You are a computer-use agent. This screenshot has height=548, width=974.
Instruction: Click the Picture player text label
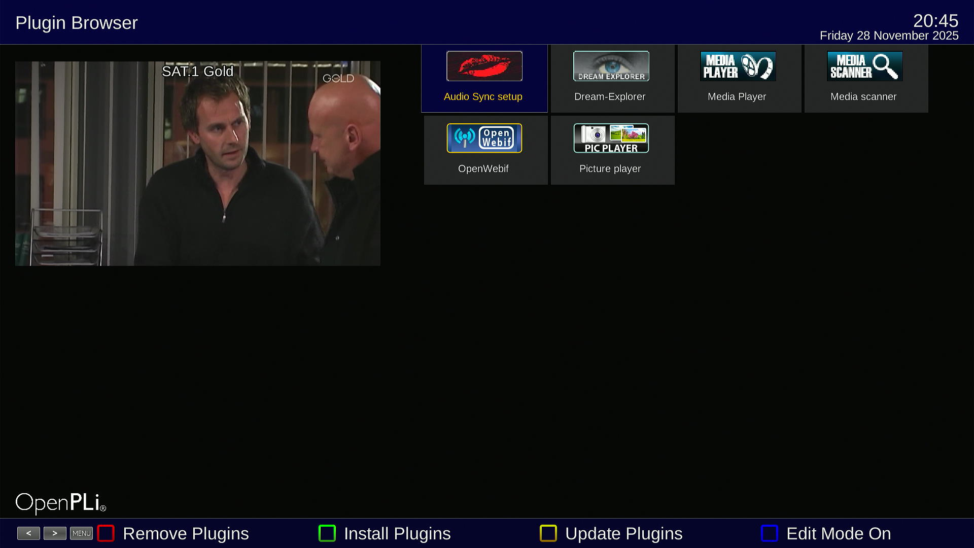(610, 168)
